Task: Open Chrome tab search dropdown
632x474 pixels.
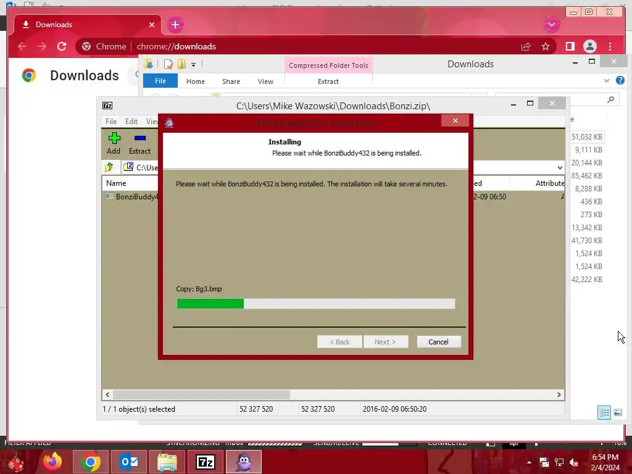Action: point(552,25)
